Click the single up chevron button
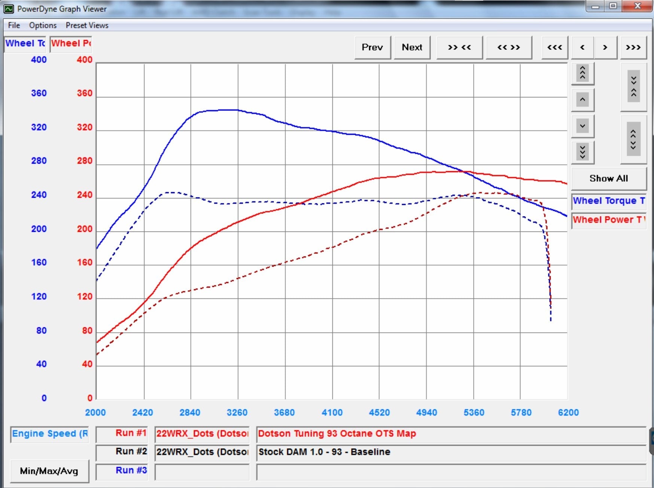The width and height of the screenshot is (654, 488). click(x=582, y=100)
